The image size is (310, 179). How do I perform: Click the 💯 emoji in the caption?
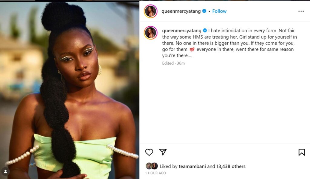tap(192, 50)
